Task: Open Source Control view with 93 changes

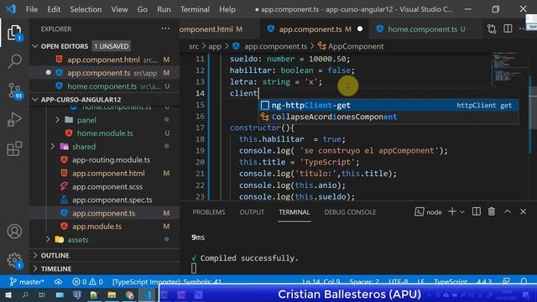Action: (x=14, y=91)
